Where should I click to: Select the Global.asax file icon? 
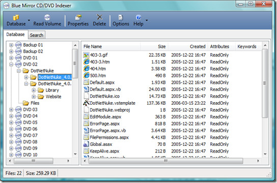coord(86,144)
